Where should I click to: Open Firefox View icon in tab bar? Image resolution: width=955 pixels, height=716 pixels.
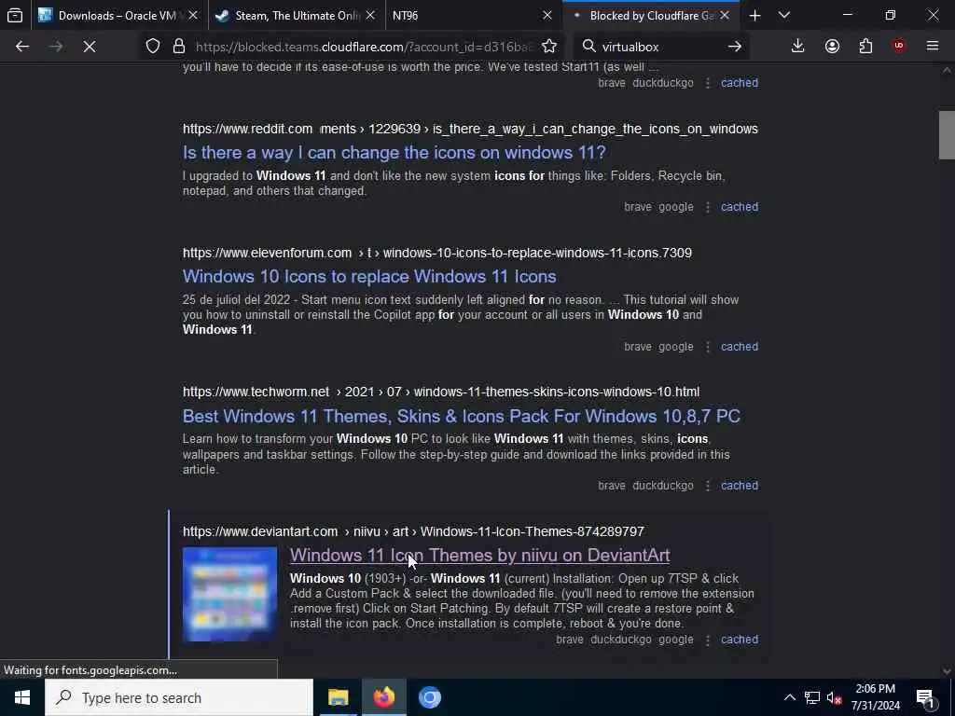[x=15, y=15]
